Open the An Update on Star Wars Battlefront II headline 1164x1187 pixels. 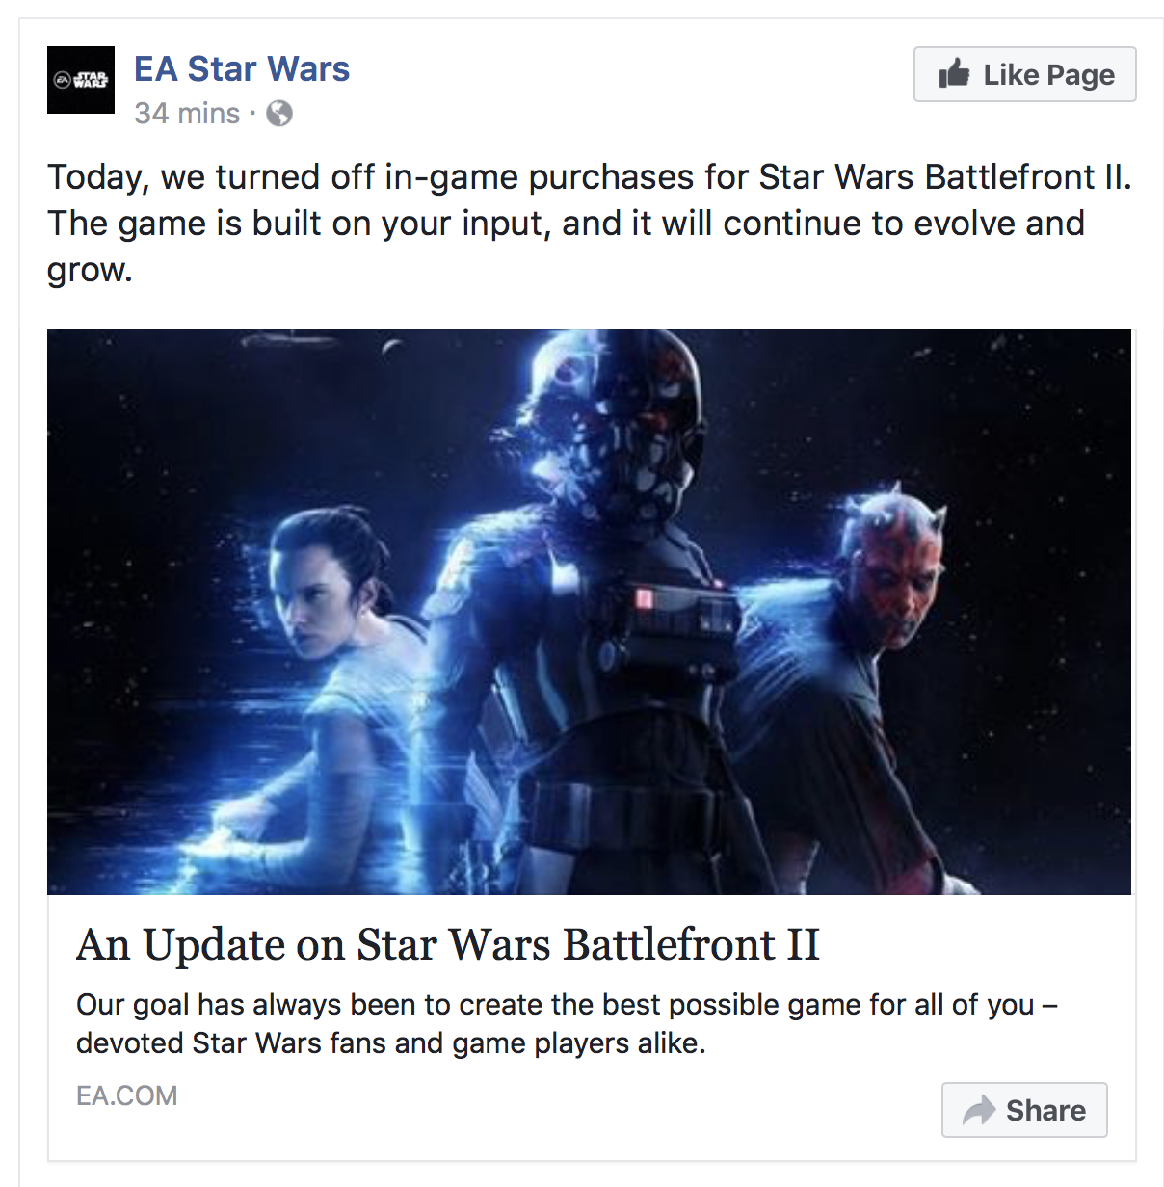click(448, 945)
